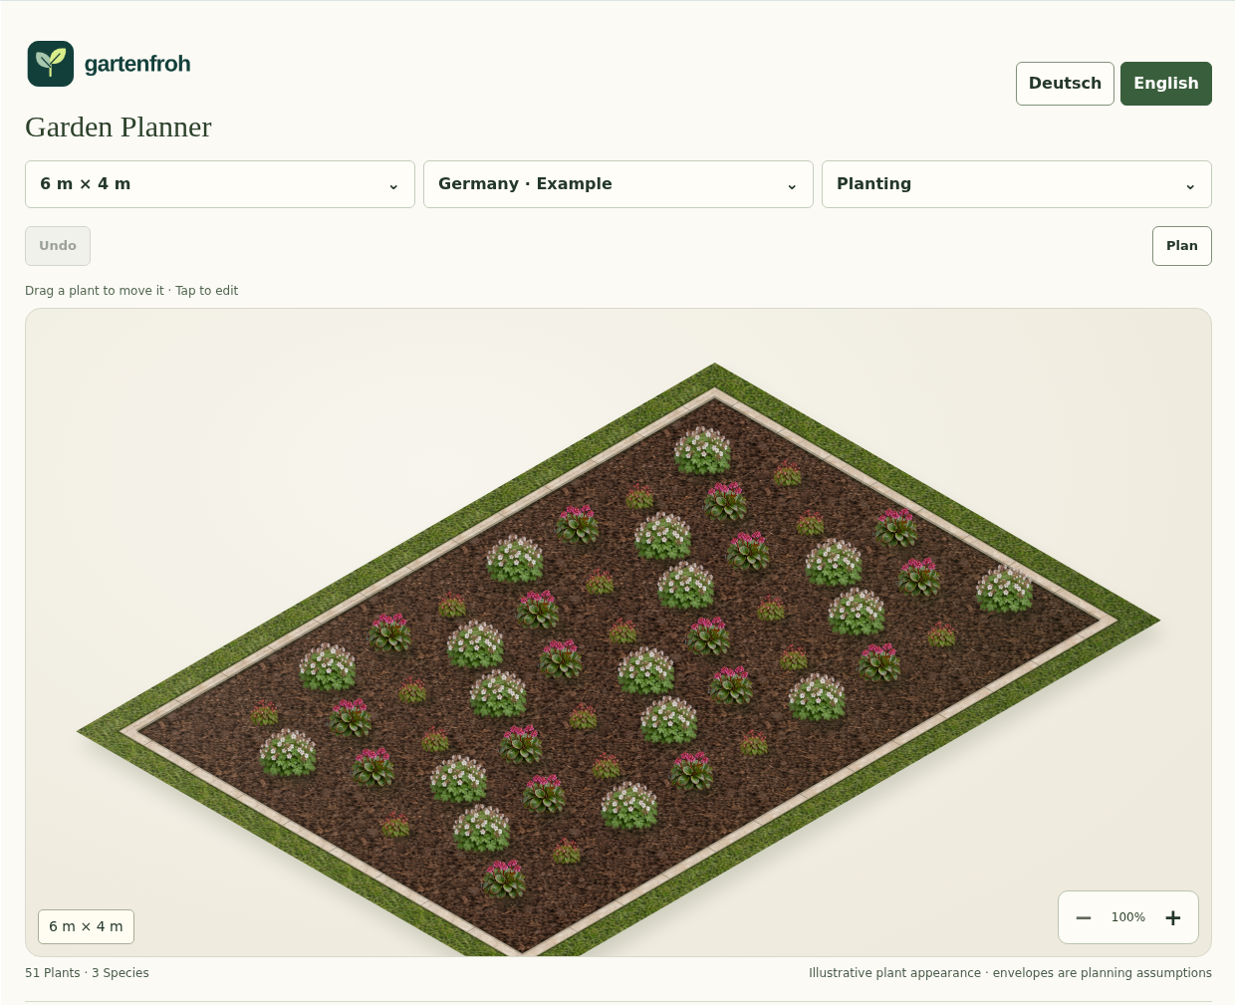
Task: Select the English language button
Action: pyautogui.click(x=1165, y=84)
